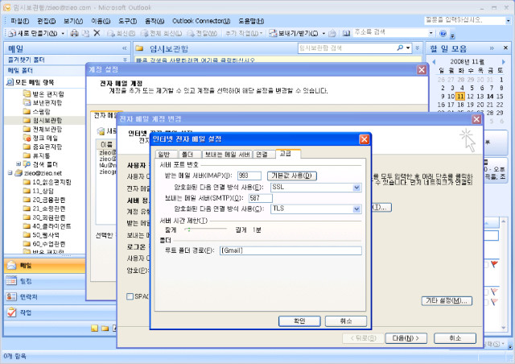Click the blue Help icon in toolbar

coord(443,33)
